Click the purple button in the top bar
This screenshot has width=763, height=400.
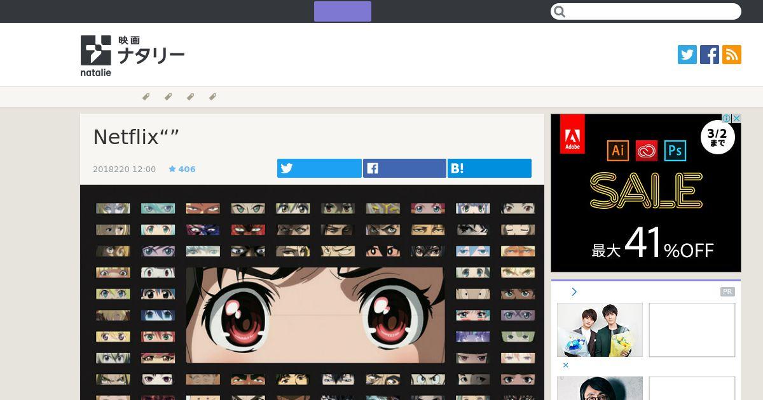pos(343,11)
